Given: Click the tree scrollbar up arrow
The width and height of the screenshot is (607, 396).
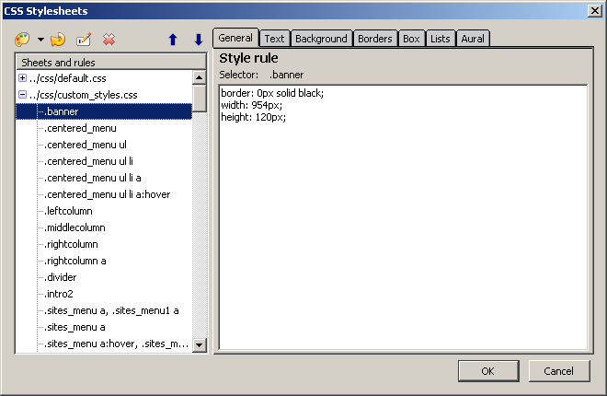Looking at the screenshot, I should [200, 77].
